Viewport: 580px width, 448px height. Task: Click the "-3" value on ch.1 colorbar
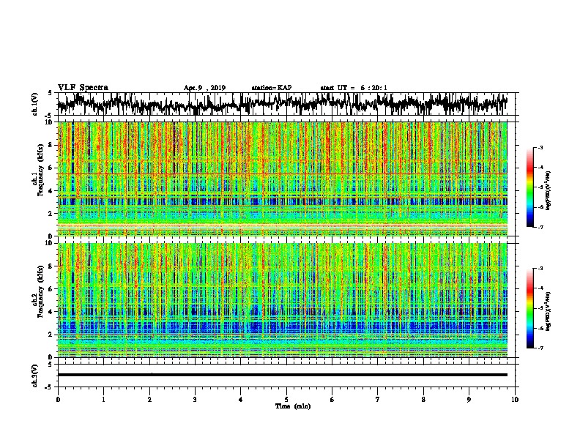pos(540,148)
